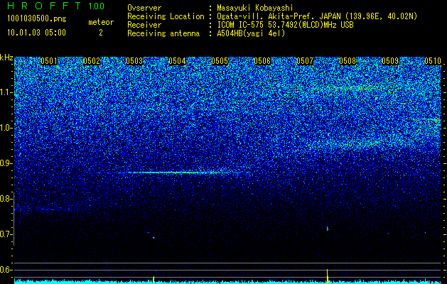Click the 0.6 kHz axis label
The image size is (447, 284).
pyautogui.click(x=5, y=270)
